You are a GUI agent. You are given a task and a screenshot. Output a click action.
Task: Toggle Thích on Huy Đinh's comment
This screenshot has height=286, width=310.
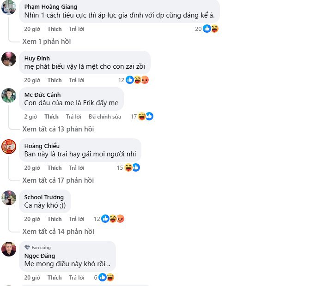pyautogui.click(x=54, y=80)
